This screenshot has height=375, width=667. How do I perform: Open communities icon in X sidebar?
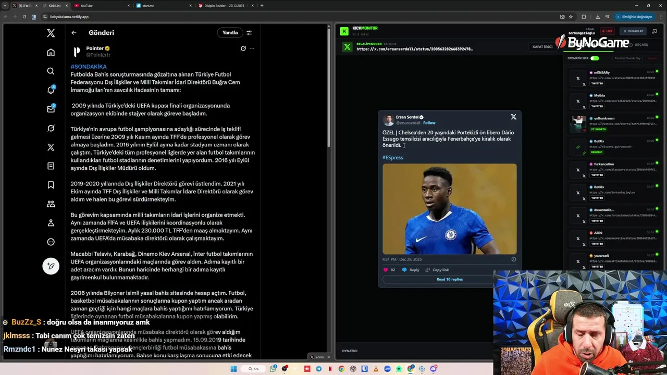coord(51,204)
